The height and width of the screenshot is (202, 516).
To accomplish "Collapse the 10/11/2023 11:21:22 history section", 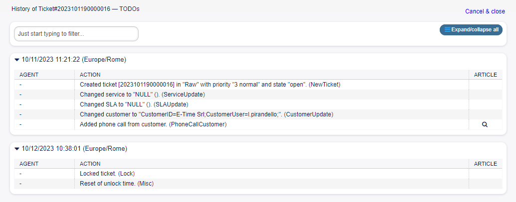I will tap(17, 60).
